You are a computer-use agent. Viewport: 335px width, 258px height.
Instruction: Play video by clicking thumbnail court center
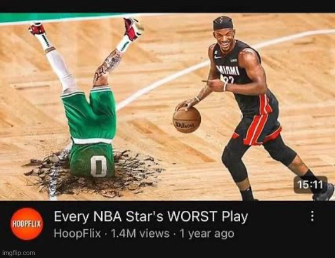(167, 106)
